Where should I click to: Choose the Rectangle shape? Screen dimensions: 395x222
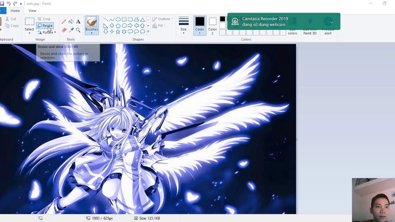pos(124,19)
